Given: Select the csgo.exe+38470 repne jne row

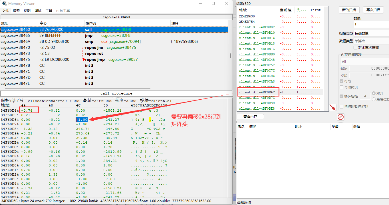Looking at the screenshot, I should pos(114,47).
